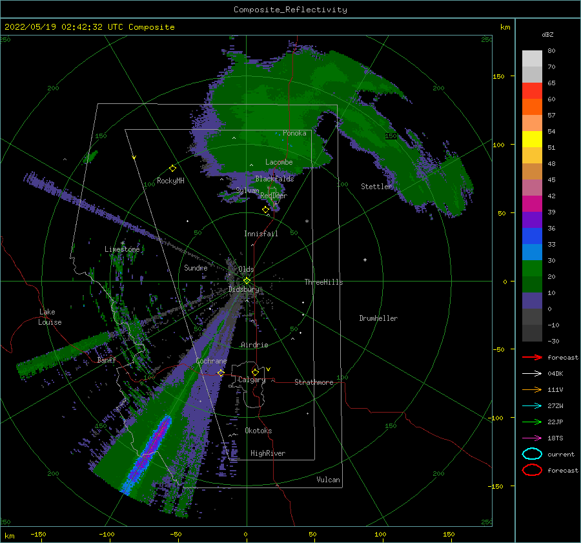Image resolution: width=581 pixels, height=543 pixels.
Task: Click the Innisfail label
Action: [261, 234]
